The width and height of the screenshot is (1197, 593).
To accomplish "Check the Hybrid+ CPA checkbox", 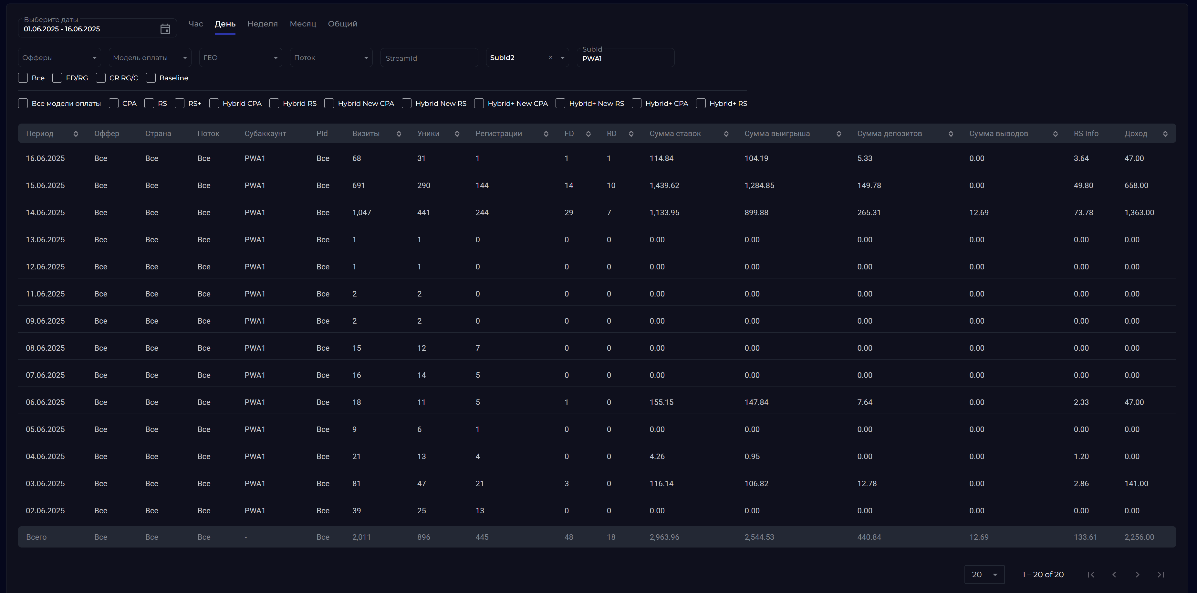I will point(637,104).
